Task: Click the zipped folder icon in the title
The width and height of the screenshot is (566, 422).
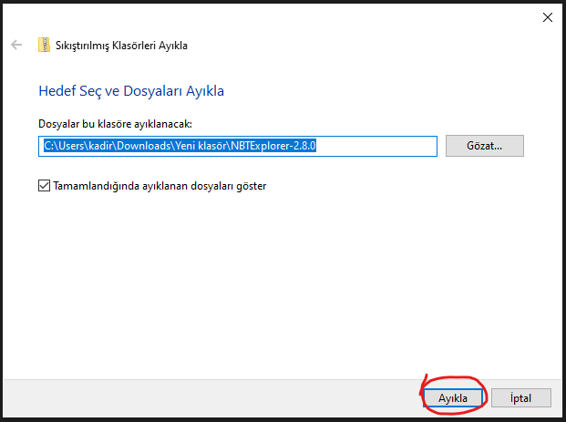Action: tap(44, 45)
